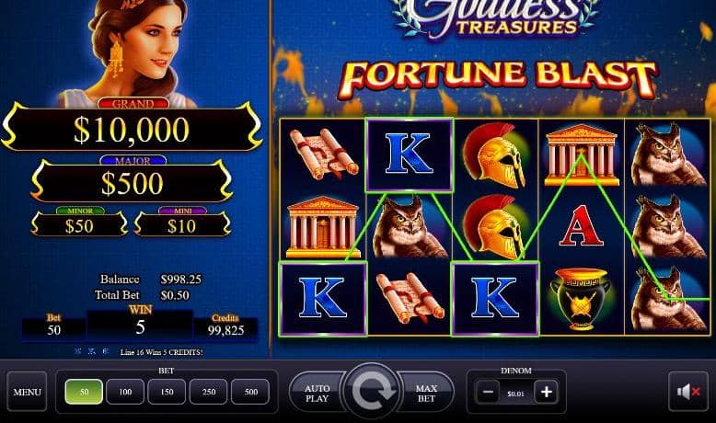Unmute sound with the speaker icon
The width and height of the screenshot is (716, 423).
[688, 392]
